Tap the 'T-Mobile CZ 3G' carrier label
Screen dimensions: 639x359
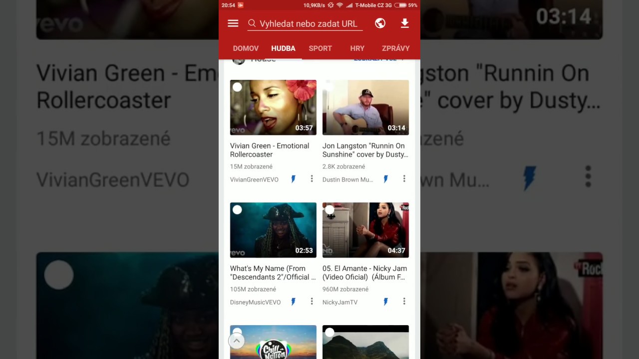373,5
